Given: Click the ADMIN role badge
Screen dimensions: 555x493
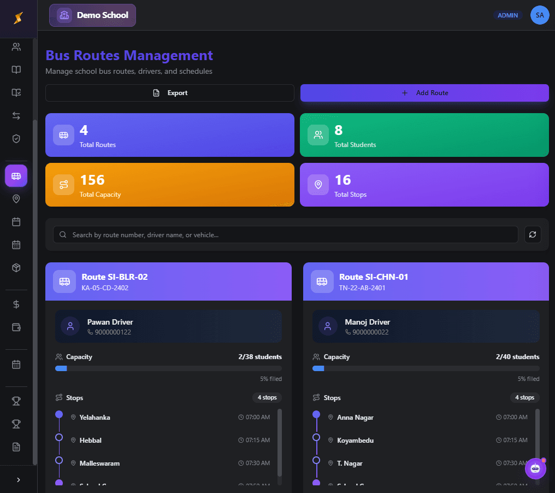Looking at the screenshot, I should pos(507,15).
